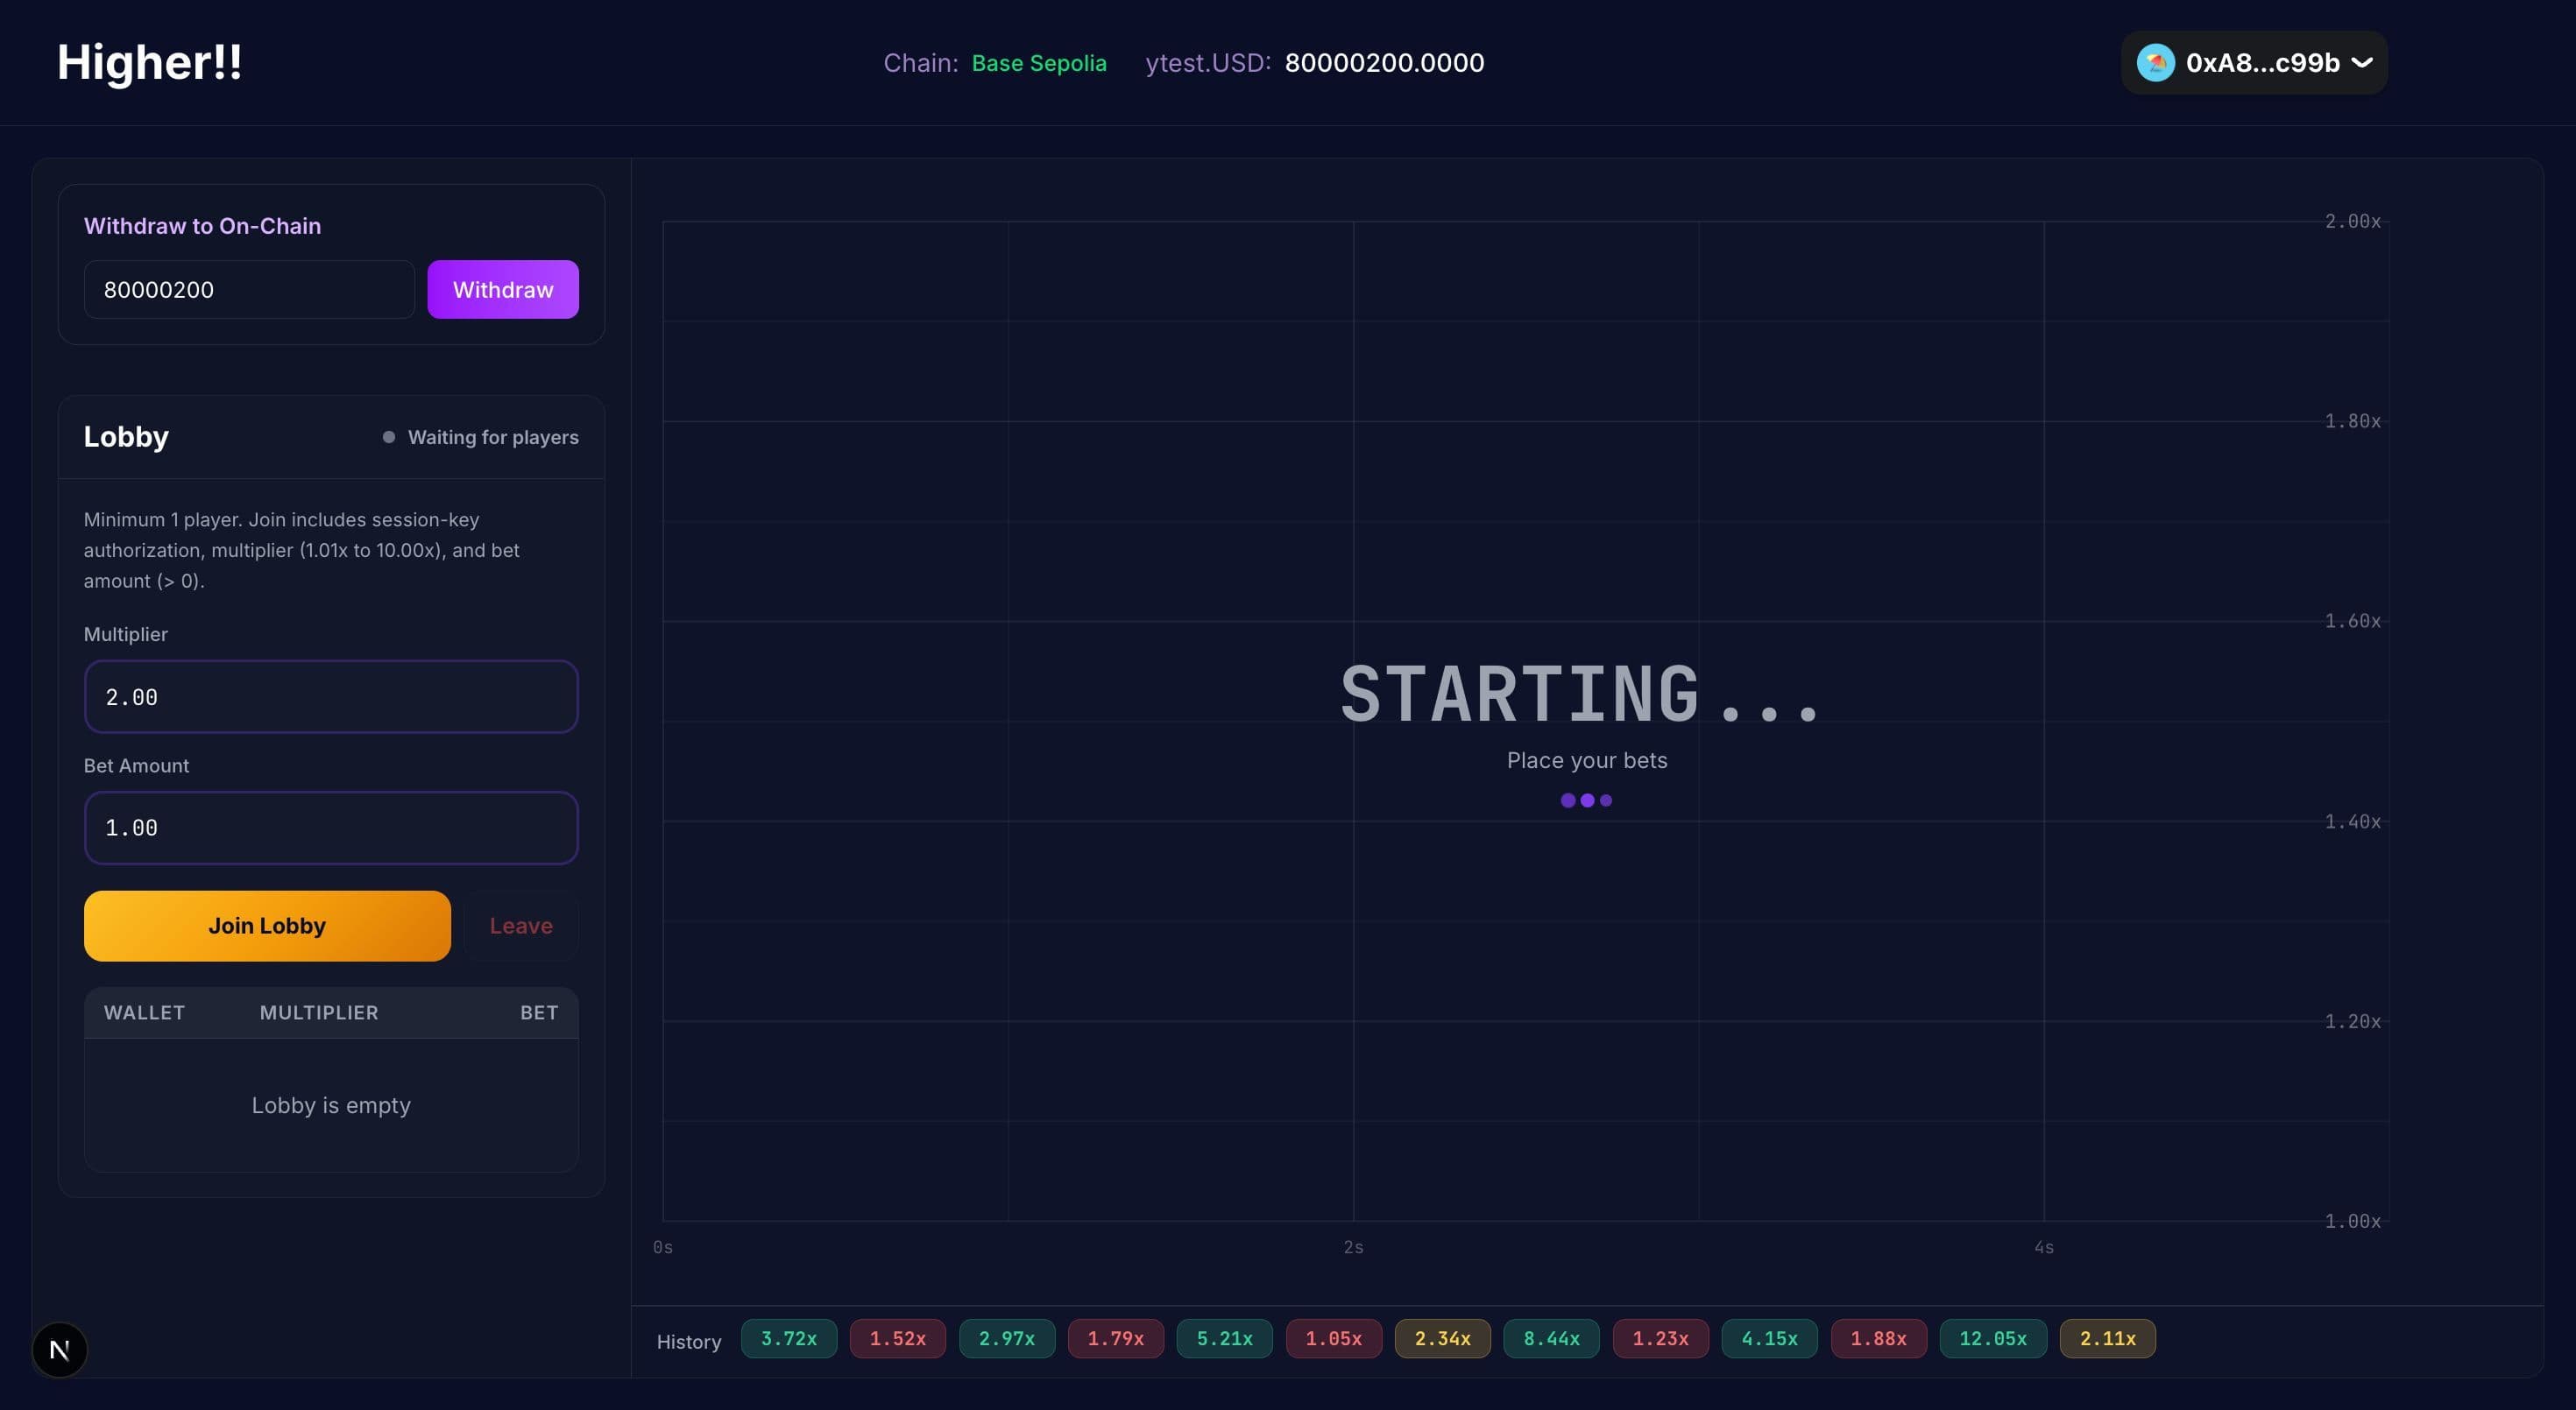This screenshot has width=2576, height=1410.
Task: Select the 12.05x green history chip
Action: [x=1992, y=1338]
